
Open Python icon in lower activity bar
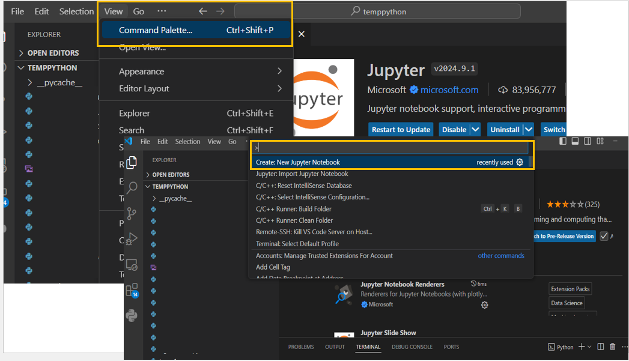point(132,316)
